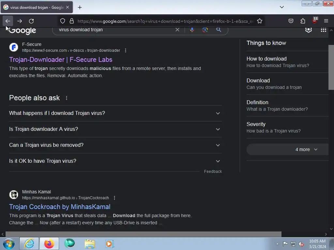Open the network tray icon

(x=293, y=244)
